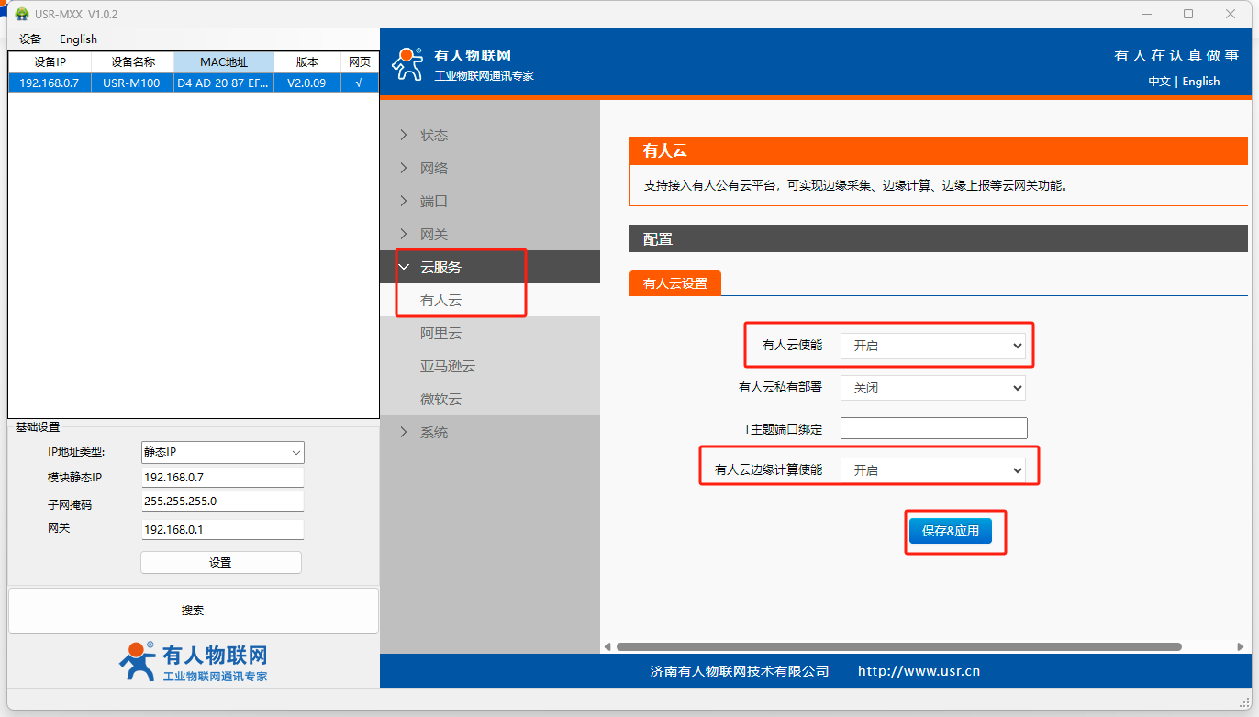Expand the 网络 sidebar section
Viewport: 1259px width, 717px height.
pos(434,168)
